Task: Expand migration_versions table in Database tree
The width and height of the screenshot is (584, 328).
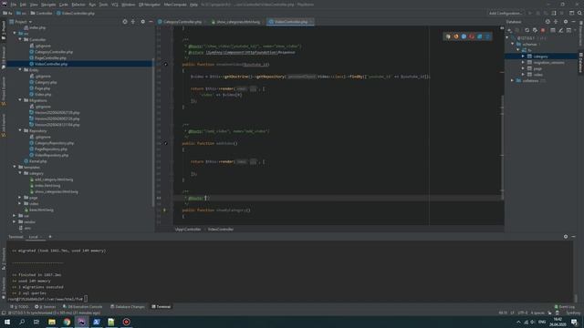Action: [523, 63]
